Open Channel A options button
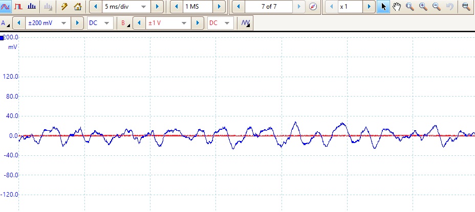475x212 pixels. pos(6,23)
